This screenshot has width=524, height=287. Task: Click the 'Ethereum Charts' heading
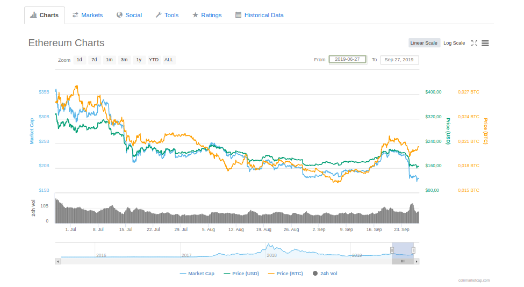[x=67, y=43]
